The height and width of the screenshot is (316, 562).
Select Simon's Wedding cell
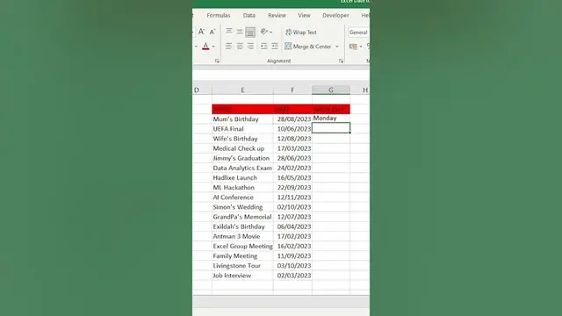tap(242, 207)
